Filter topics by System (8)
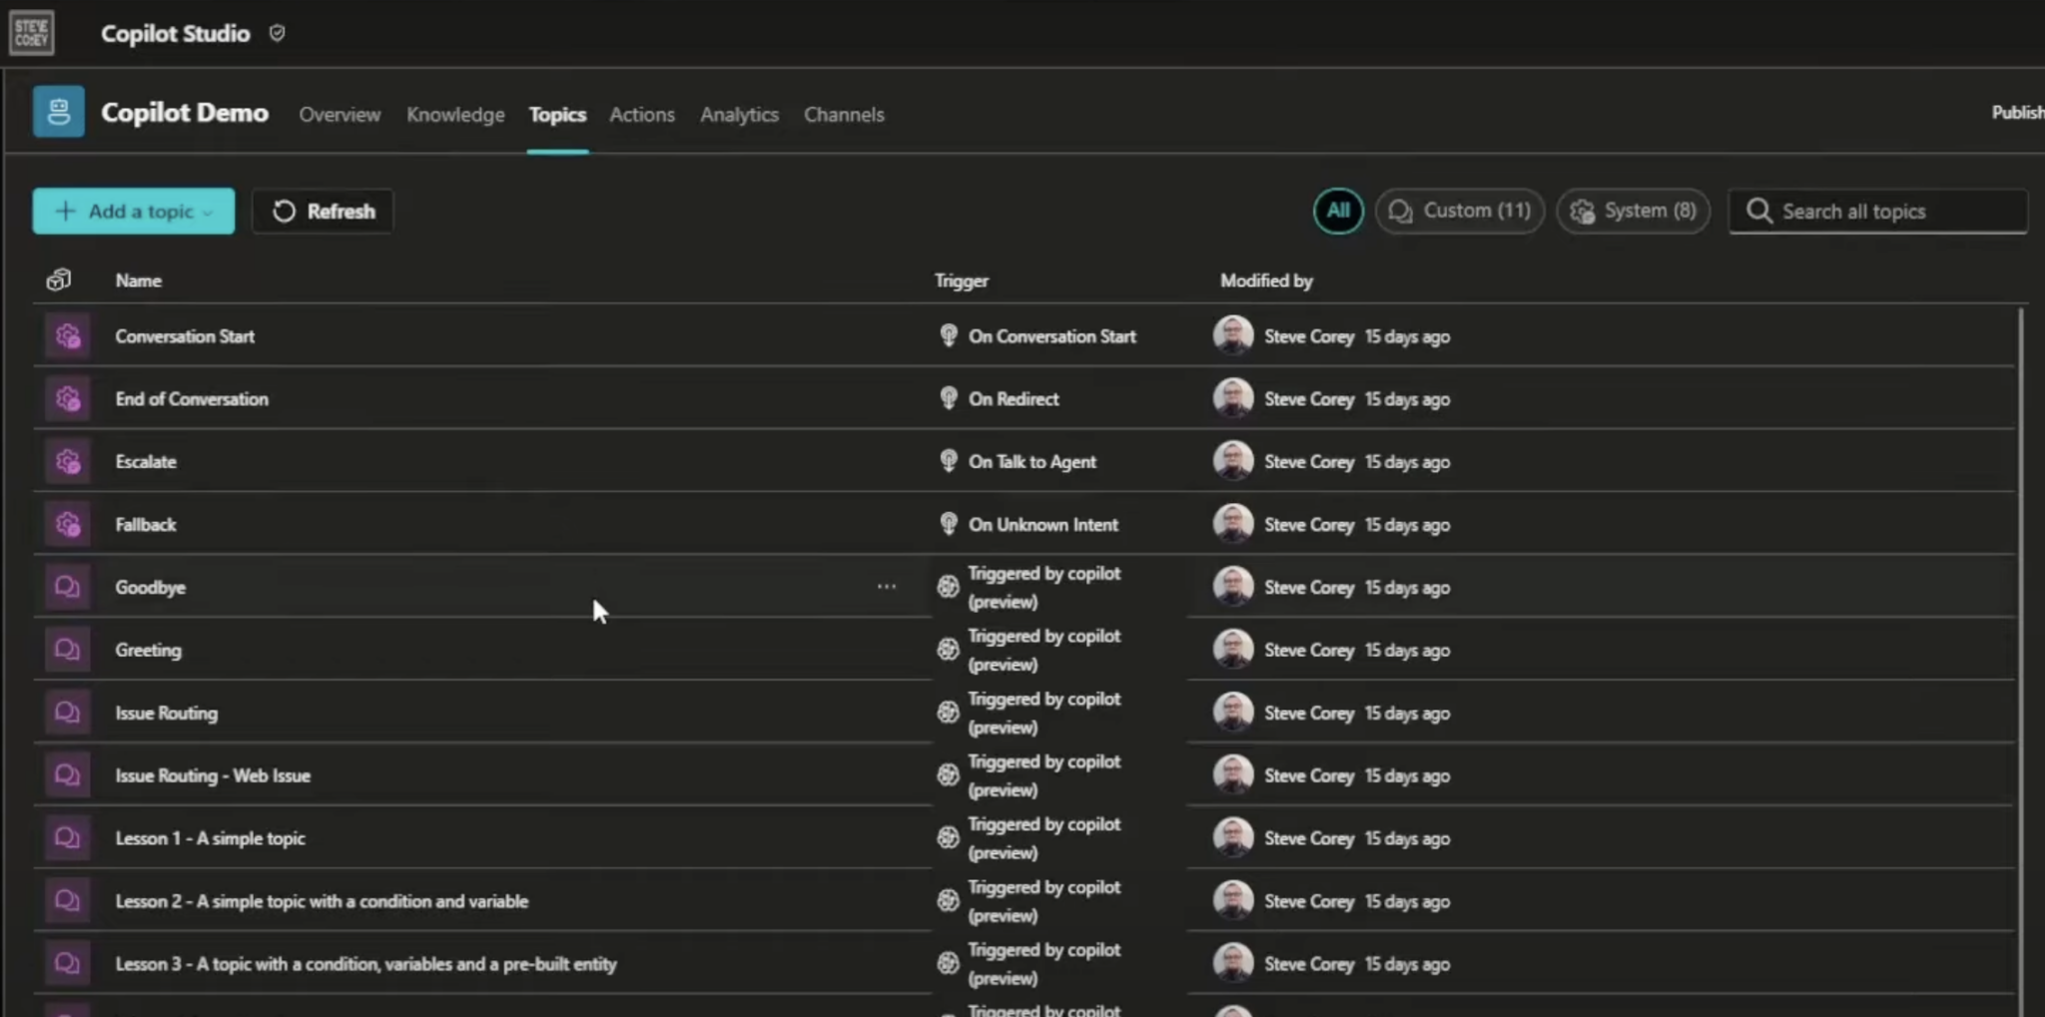This screenshot has height=1017, width=2045. 1633,211
